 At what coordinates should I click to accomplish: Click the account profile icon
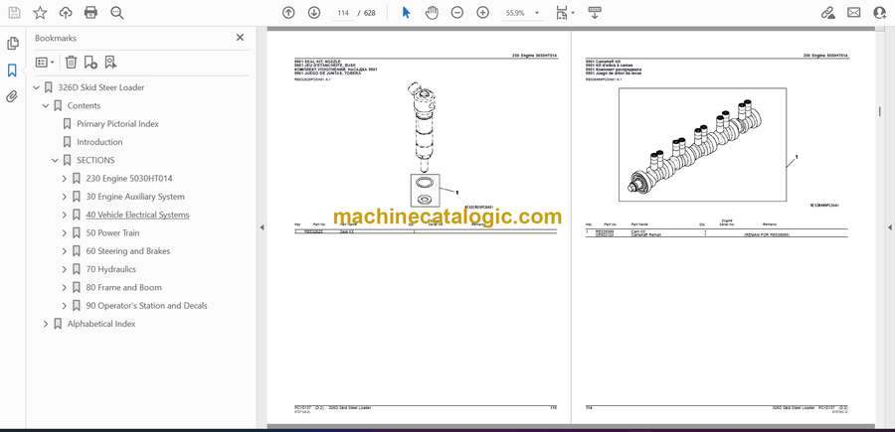[880, 13]
